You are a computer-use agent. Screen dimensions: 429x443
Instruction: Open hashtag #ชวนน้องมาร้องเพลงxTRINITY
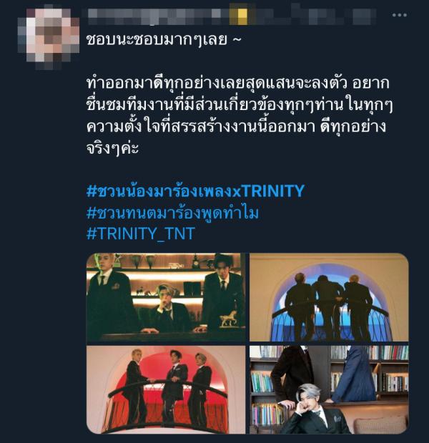(x=195, y=191)
